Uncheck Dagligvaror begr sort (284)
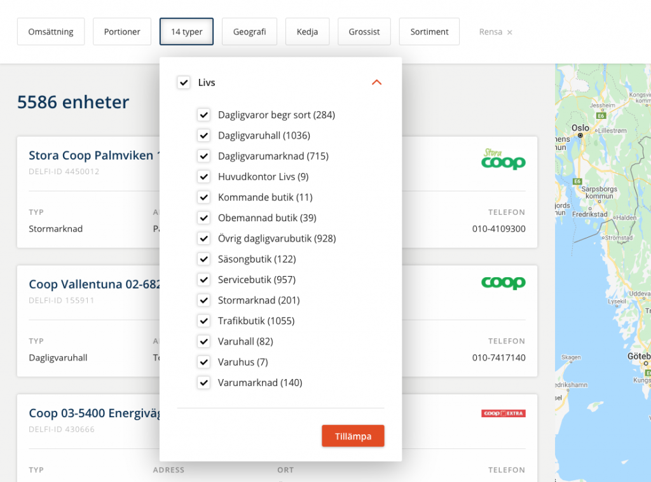The image size is (651, 482). (203, 114)
